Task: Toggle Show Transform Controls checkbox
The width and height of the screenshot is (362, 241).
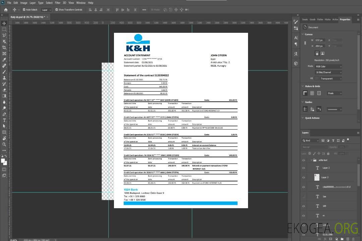Action: [57, 10]
